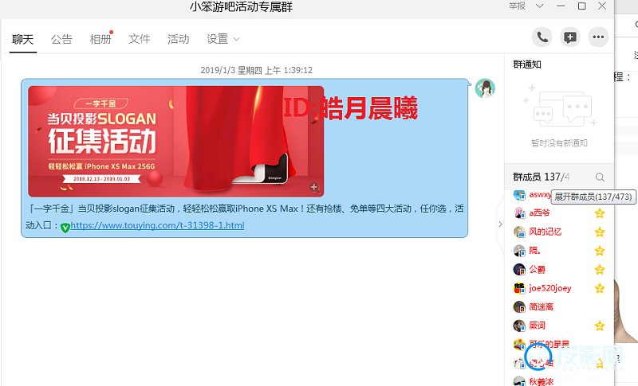Viewport: 638px width, 386px height.
Task: Select member a西爷 in the list
Action: pos(540,212)
